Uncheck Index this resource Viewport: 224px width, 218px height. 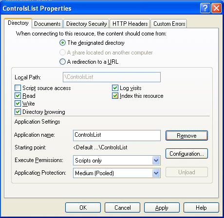[115, 96]
